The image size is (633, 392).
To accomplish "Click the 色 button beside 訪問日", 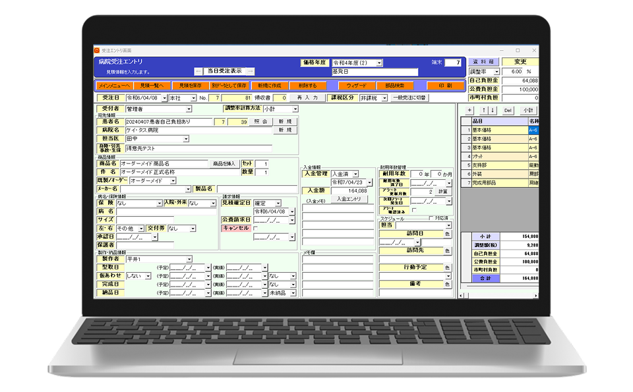I will (x=447, y=234).
